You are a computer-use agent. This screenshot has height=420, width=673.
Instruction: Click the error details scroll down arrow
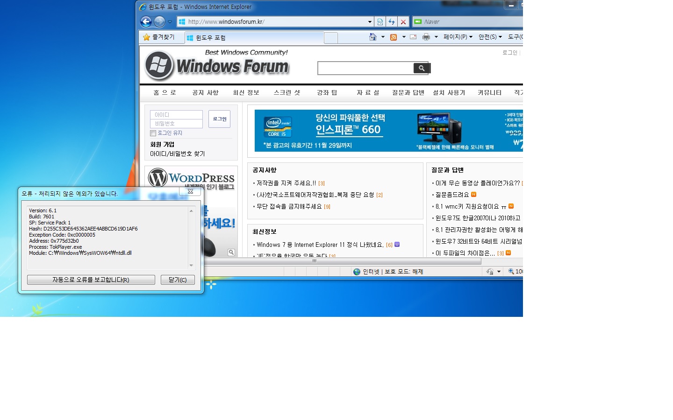click(191, 266)
